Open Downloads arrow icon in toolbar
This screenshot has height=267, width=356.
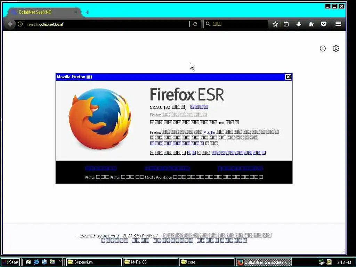point(299,24)
